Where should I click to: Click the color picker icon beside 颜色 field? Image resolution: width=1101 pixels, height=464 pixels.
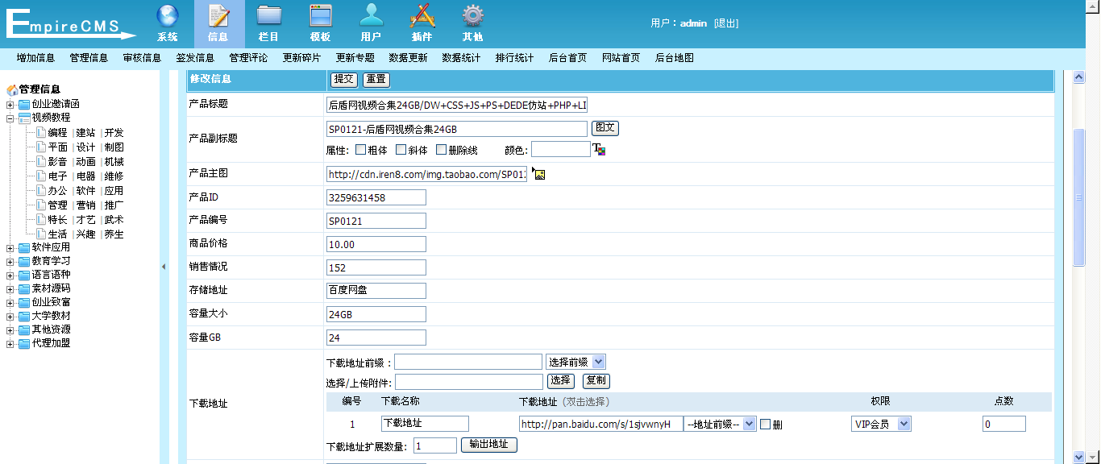pos(599,149)
